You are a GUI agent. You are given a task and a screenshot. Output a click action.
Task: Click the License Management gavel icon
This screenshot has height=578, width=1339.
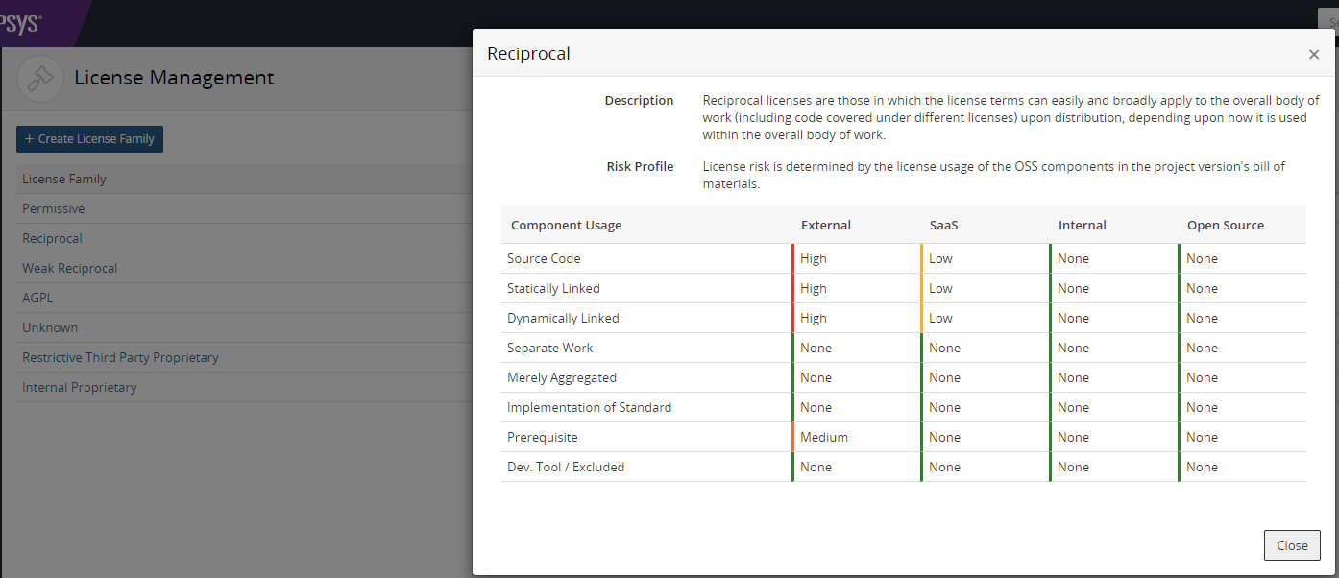coord(40,79)
